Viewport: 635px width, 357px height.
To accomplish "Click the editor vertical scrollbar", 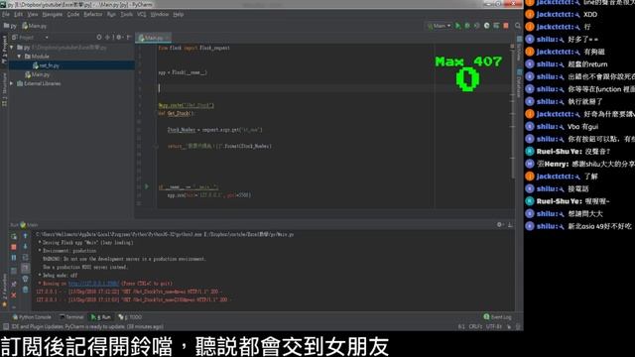I will click(512, 113).
